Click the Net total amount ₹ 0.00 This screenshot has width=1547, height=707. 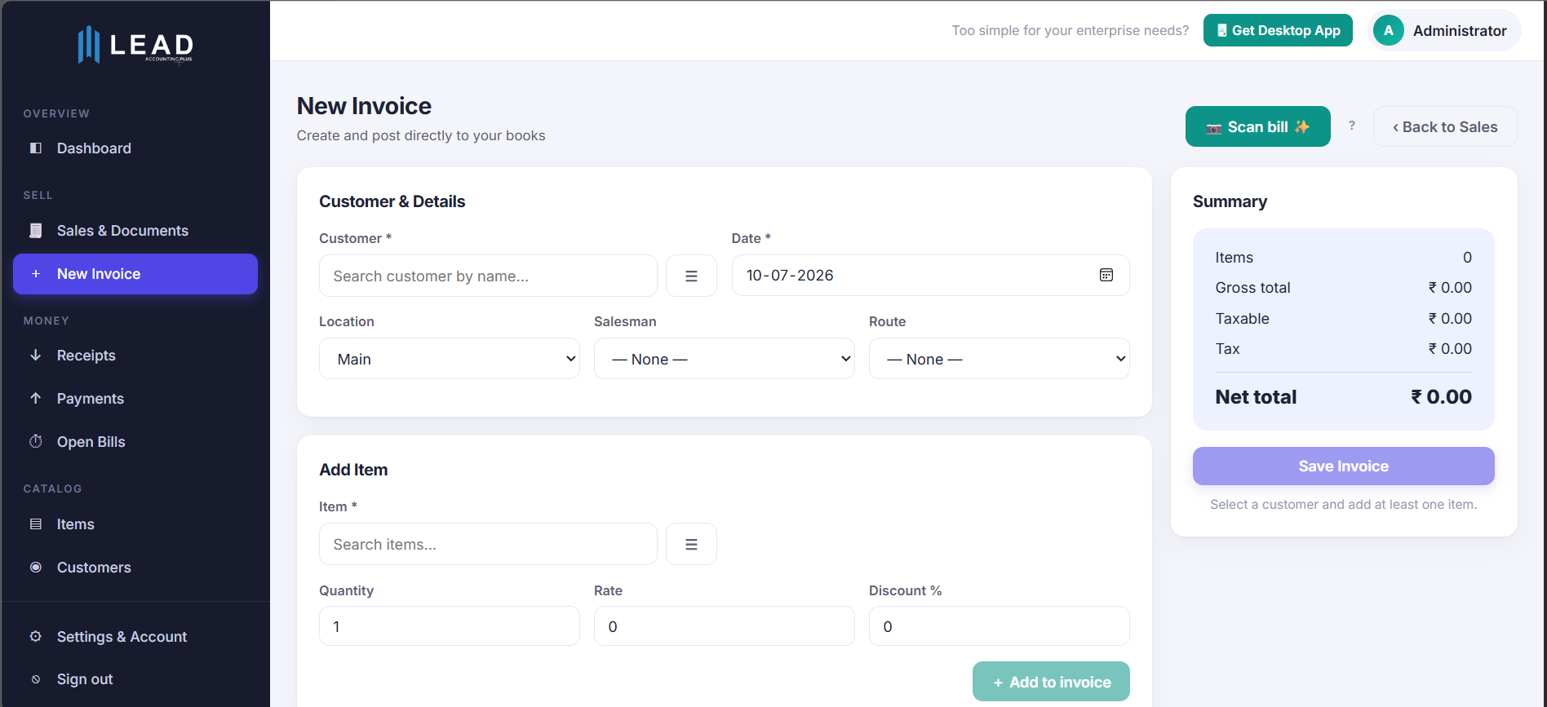[x=1442, y=397]
